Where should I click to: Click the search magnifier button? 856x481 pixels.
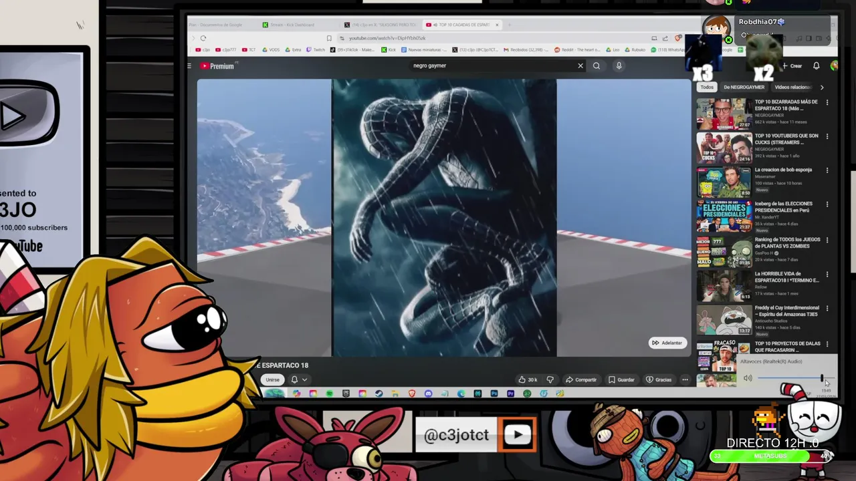tap(597, 65)
